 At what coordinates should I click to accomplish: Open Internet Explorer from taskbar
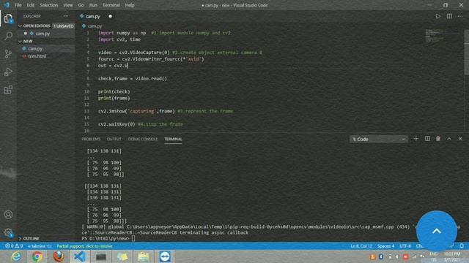pos(16,256)
